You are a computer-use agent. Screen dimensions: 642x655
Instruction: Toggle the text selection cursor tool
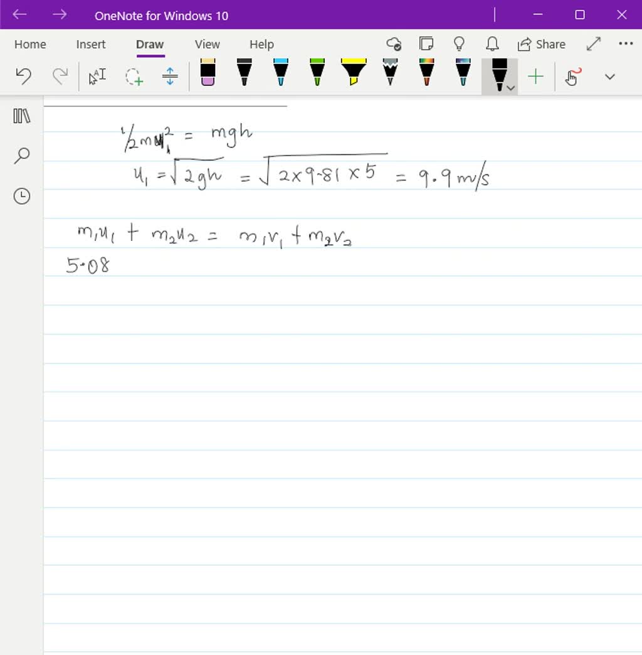pos(97,77)
